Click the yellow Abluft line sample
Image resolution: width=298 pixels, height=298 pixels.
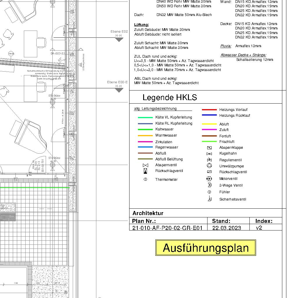click(x=209, y=124)
